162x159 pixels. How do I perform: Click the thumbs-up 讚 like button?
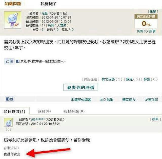9,61
